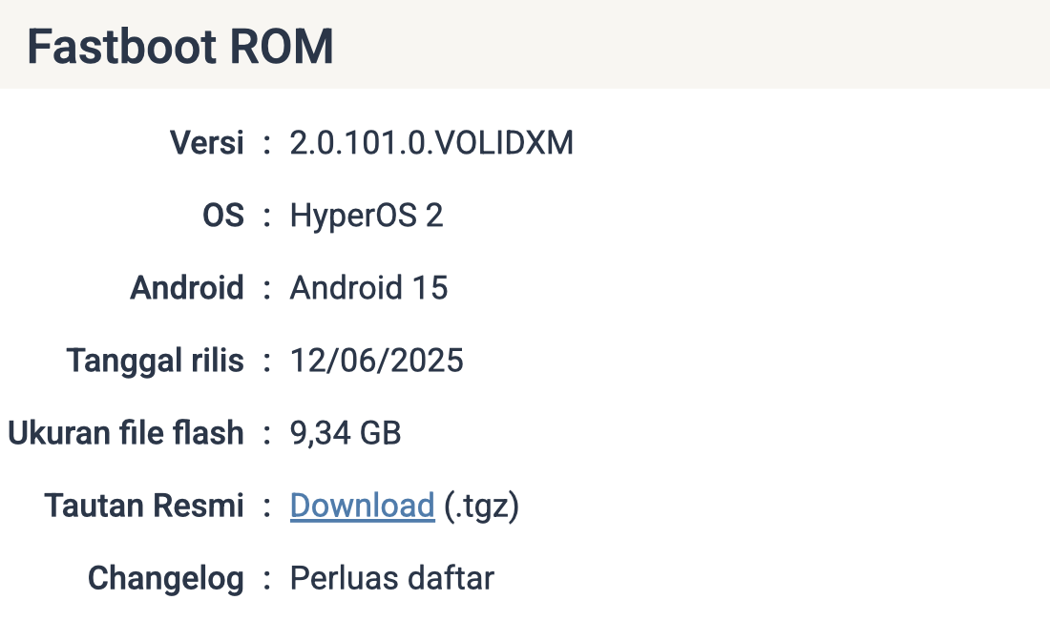Click the Tautan Resmi label

point(144,506)
